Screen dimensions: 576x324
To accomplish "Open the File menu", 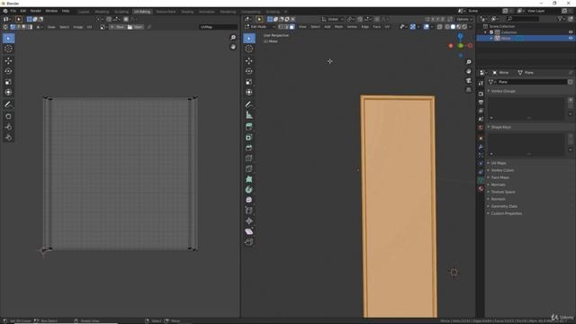I will point(13,11).
